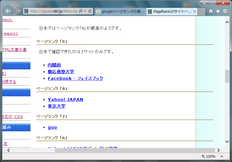Go to the browser home page
The image size is (232, 162).
(211, 11)
